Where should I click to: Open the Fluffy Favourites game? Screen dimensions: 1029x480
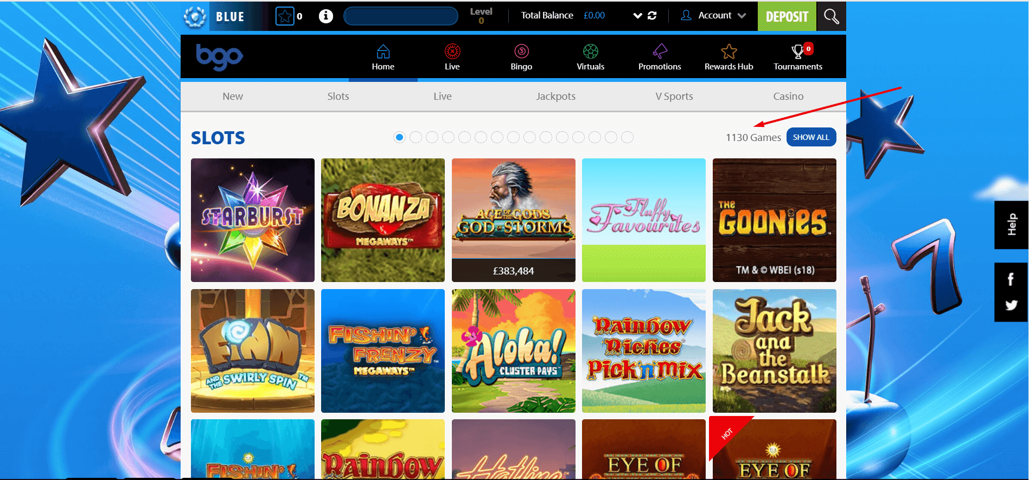pyautogui.click(x=644, y=220)
